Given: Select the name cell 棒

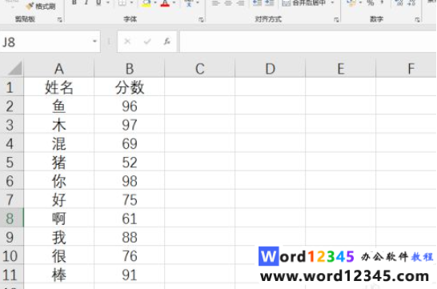Looking at the screenshot, I should 59,275.
